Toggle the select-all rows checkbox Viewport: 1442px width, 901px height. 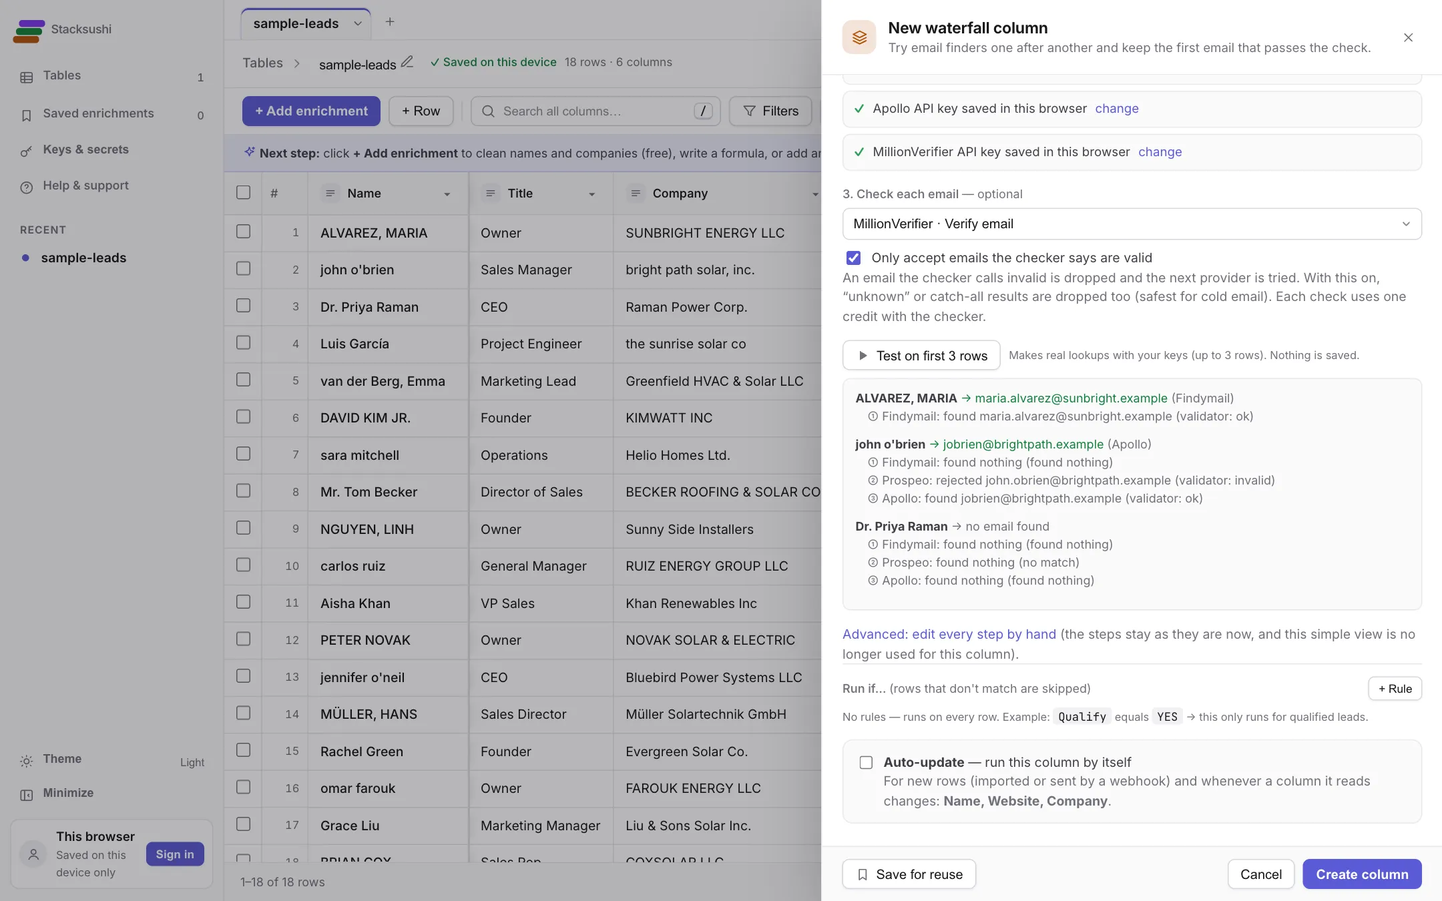pyautogui.click(x=244, y=193)
